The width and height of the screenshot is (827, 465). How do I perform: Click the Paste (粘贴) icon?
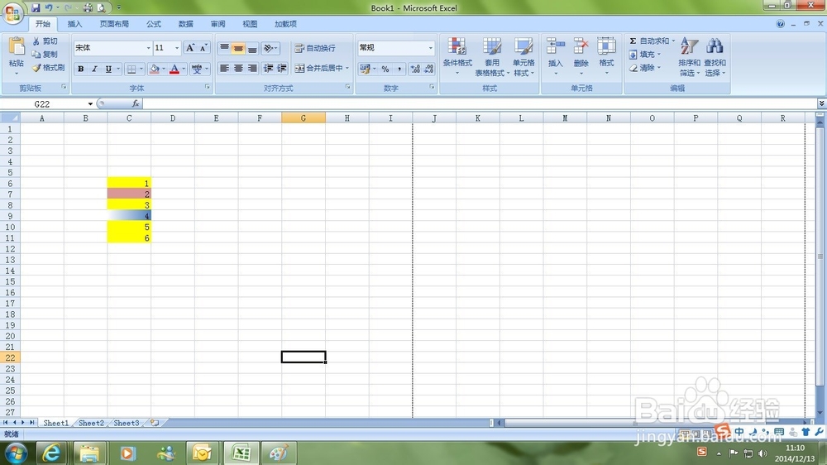(x=17, y=47)
